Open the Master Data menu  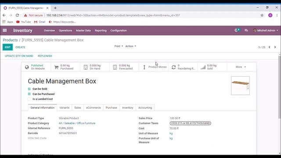pos(83,30)
